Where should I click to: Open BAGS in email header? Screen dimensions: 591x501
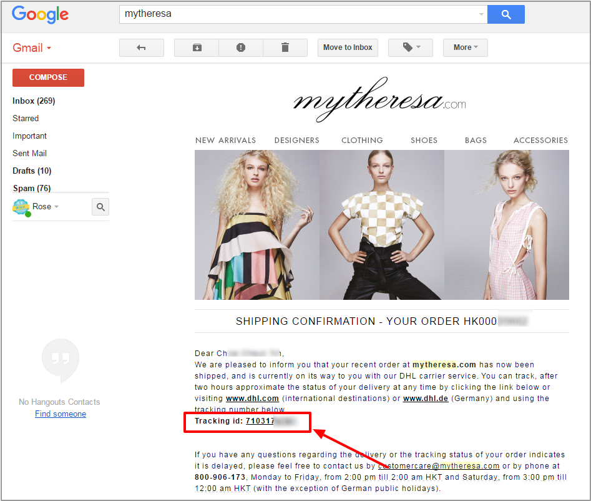(x=476, y=141)
